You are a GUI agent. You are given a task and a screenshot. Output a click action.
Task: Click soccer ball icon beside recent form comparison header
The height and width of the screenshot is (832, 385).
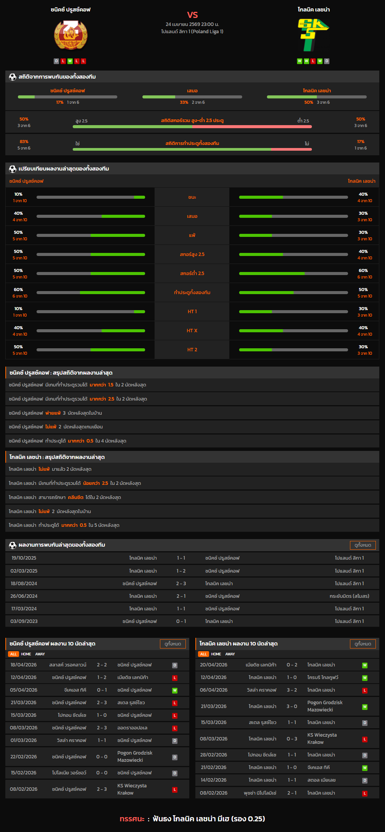[x=13, y=169]
